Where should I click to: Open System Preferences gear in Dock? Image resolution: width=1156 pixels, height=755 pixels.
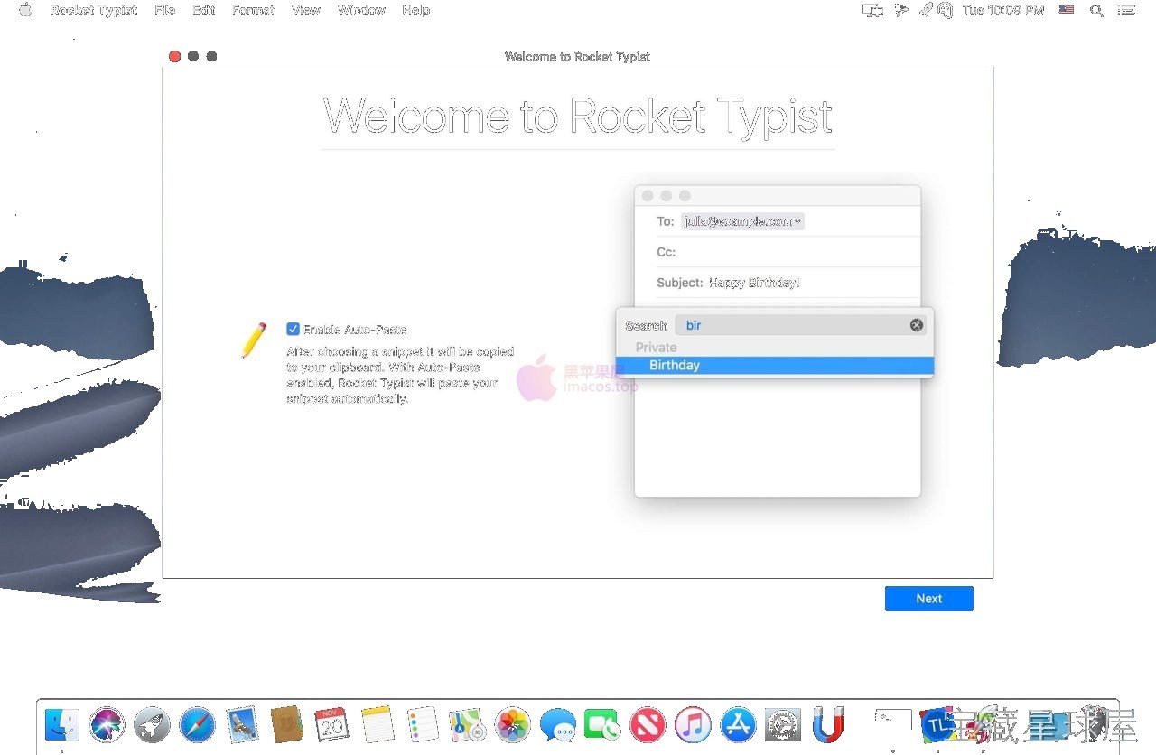(783, 724)
